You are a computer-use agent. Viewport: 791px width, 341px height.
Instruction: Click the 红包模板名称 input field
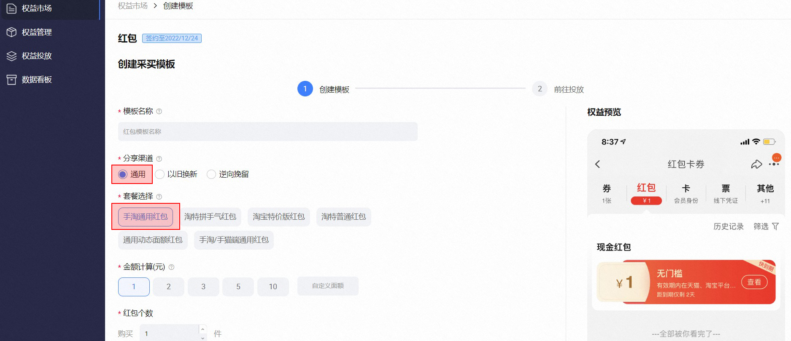[x=268, y=132]
